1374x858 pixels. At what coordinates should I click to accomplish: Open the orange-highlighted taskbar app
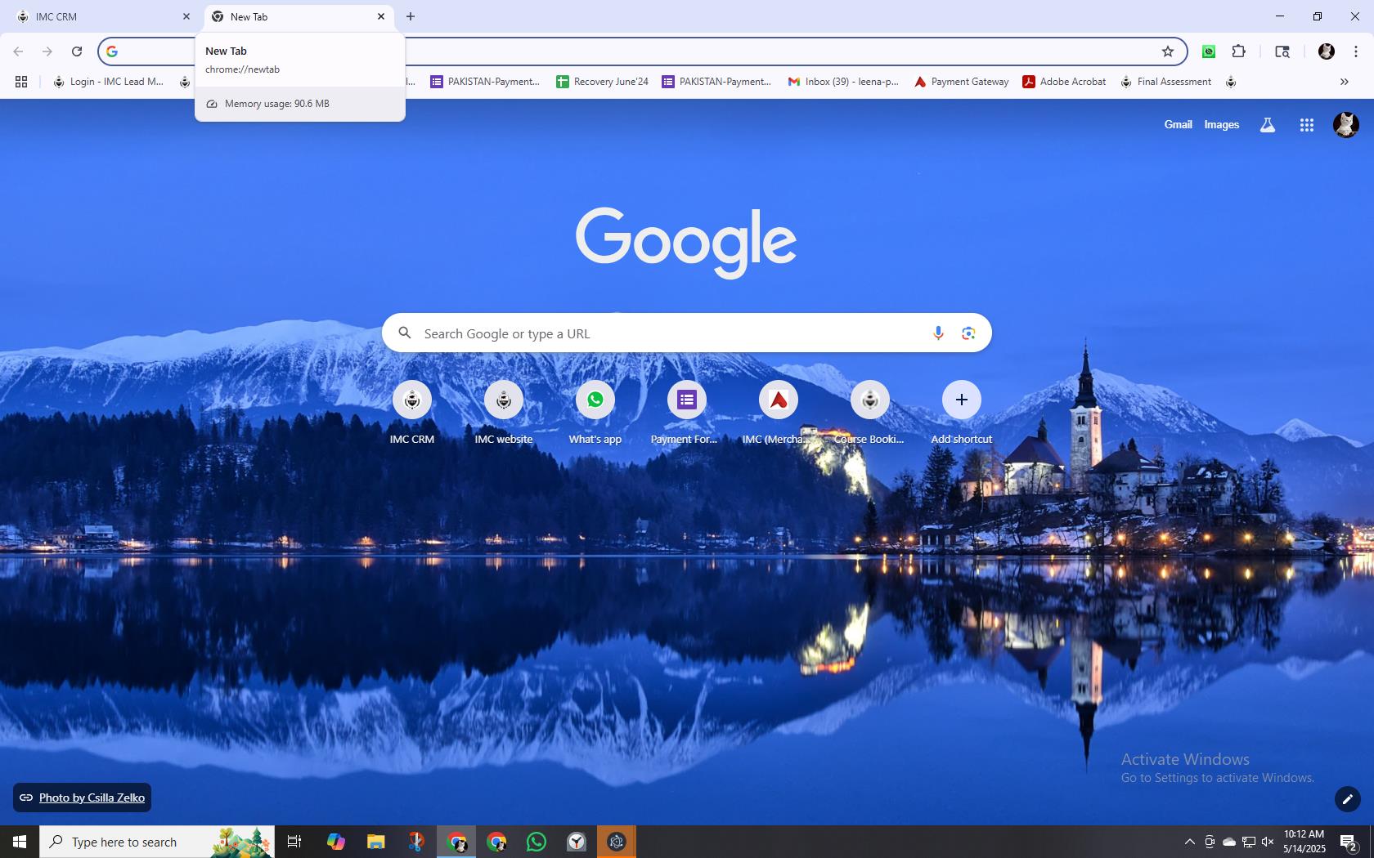point(617,842)
